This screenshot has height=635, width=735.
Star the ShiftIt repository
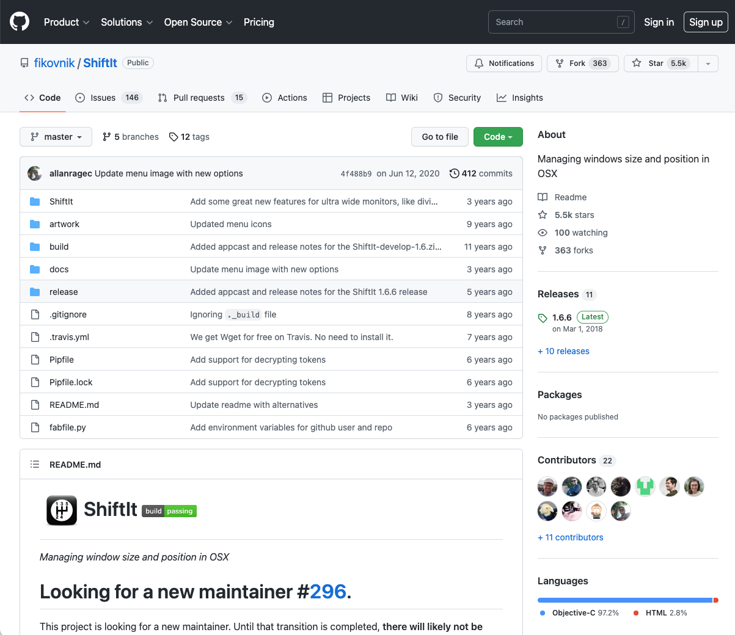[x=660, y=64]
